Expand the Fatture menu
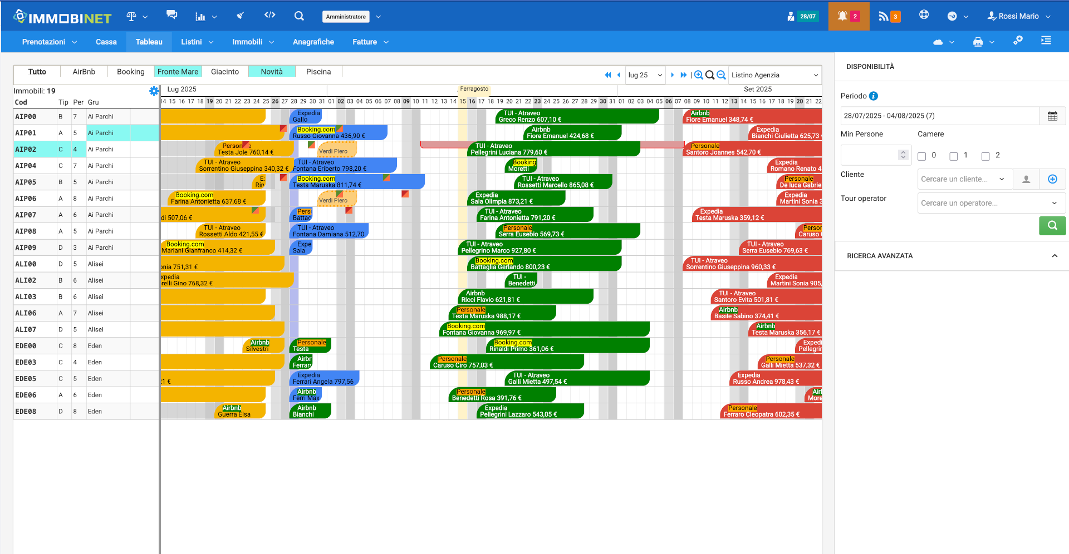This screenshot has width=1069, height=554. tap(370, 42)
